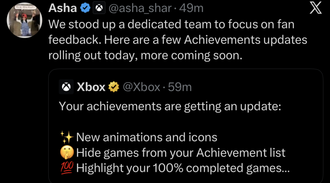Click "New animations and icons" line
Image resolution: width=330 pixels, height=183 pixels.
146,137
